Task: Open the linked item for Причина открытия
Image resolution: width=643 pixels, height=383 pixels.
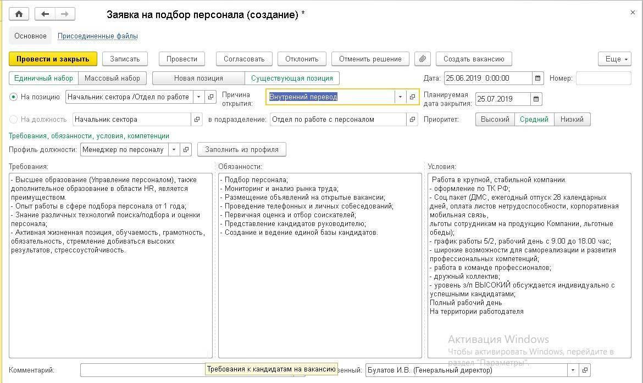Action: coord(412,97)
